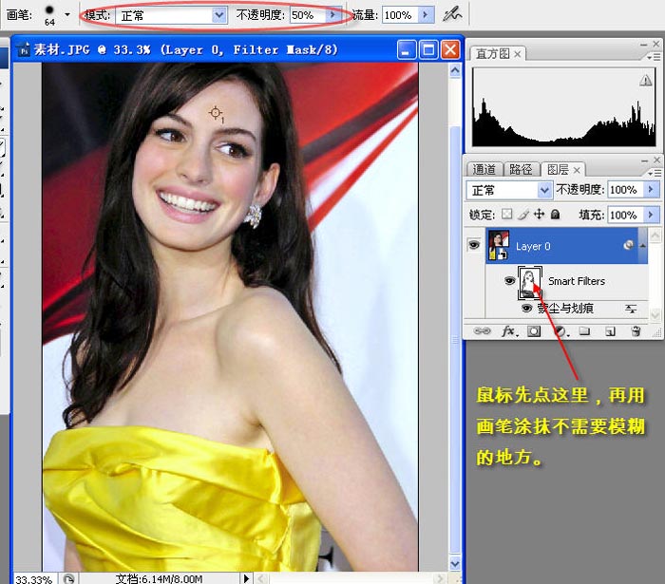
Task: Click document size text 文档:6.14M/8.00M
Action: tap(159, 578)
